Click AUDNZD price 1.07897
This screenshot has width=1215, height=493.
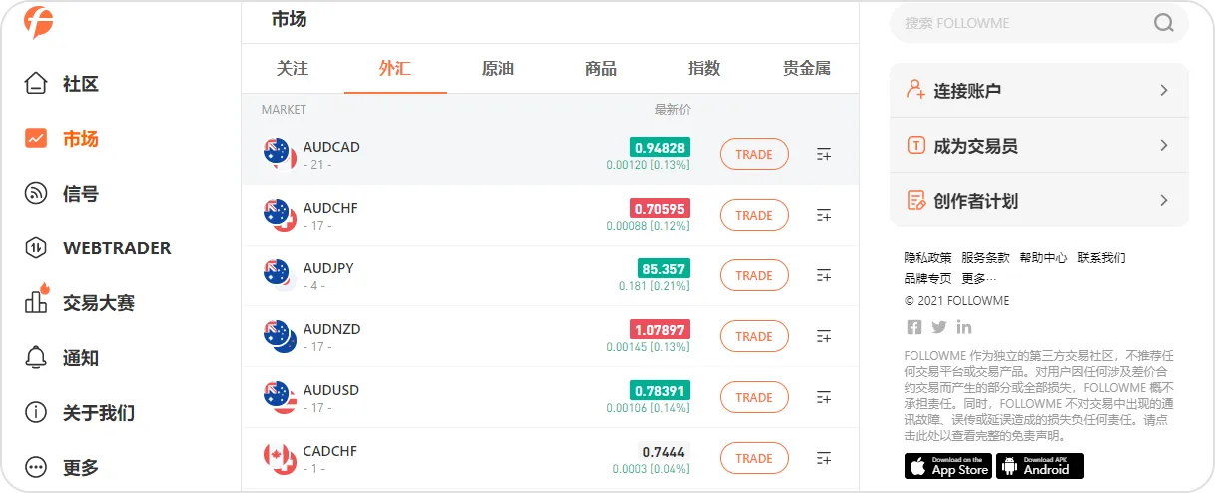pyautogui.click(x=660, y=329)
